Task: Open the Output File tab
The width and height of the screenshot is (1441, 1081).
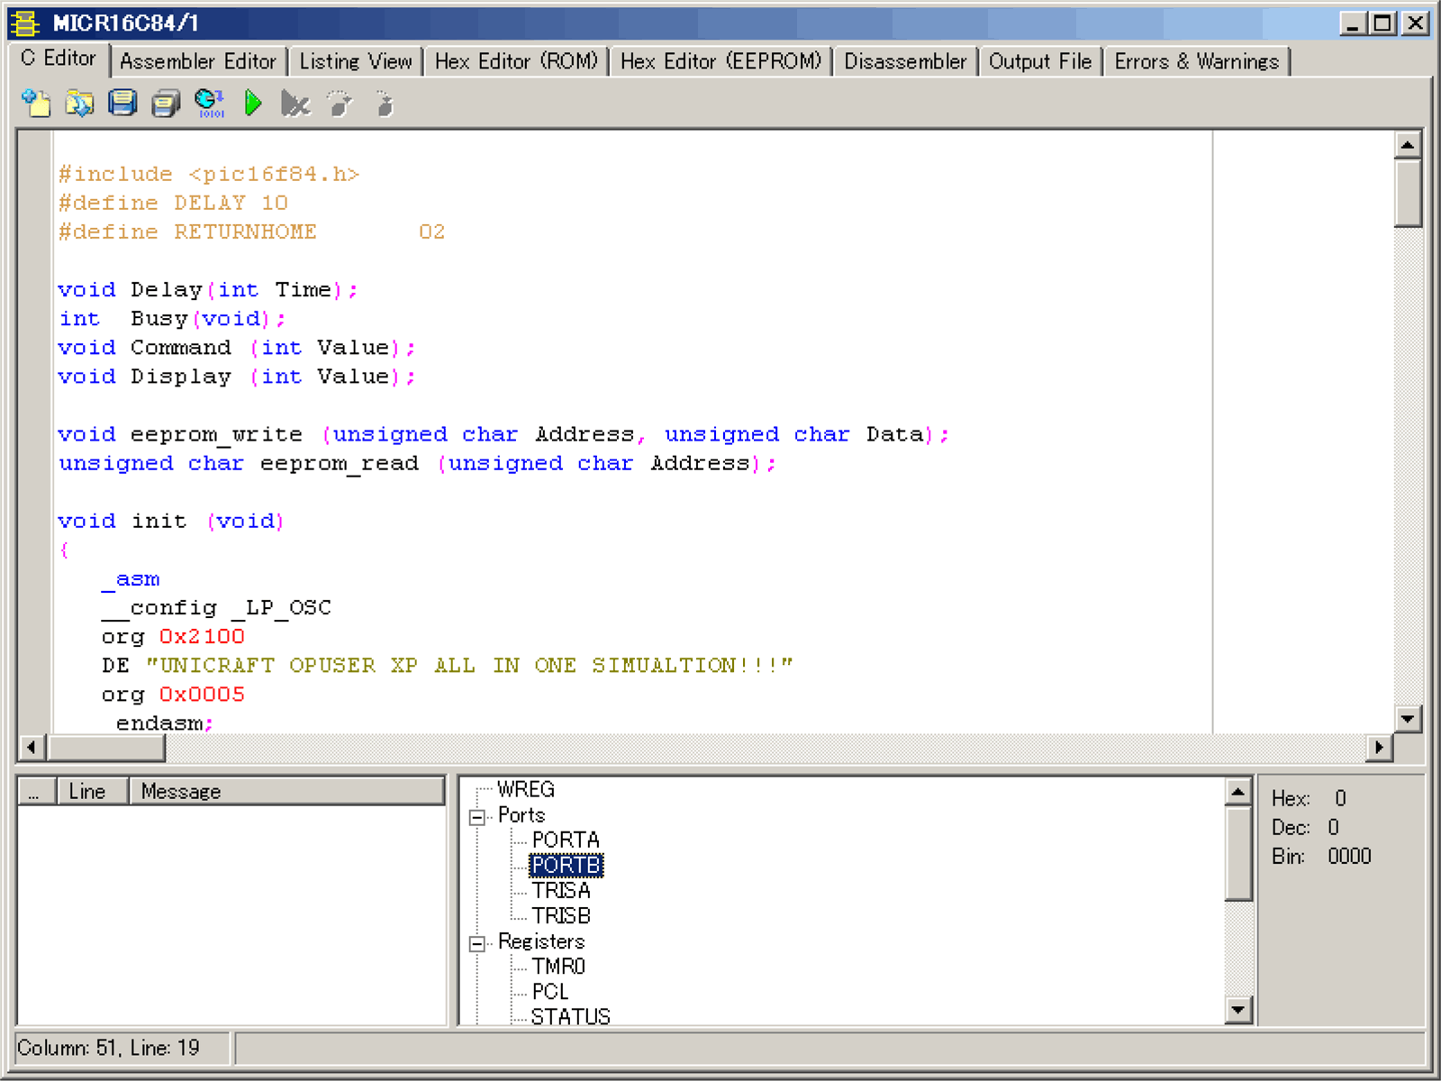Action: (x=1040, y=61)
